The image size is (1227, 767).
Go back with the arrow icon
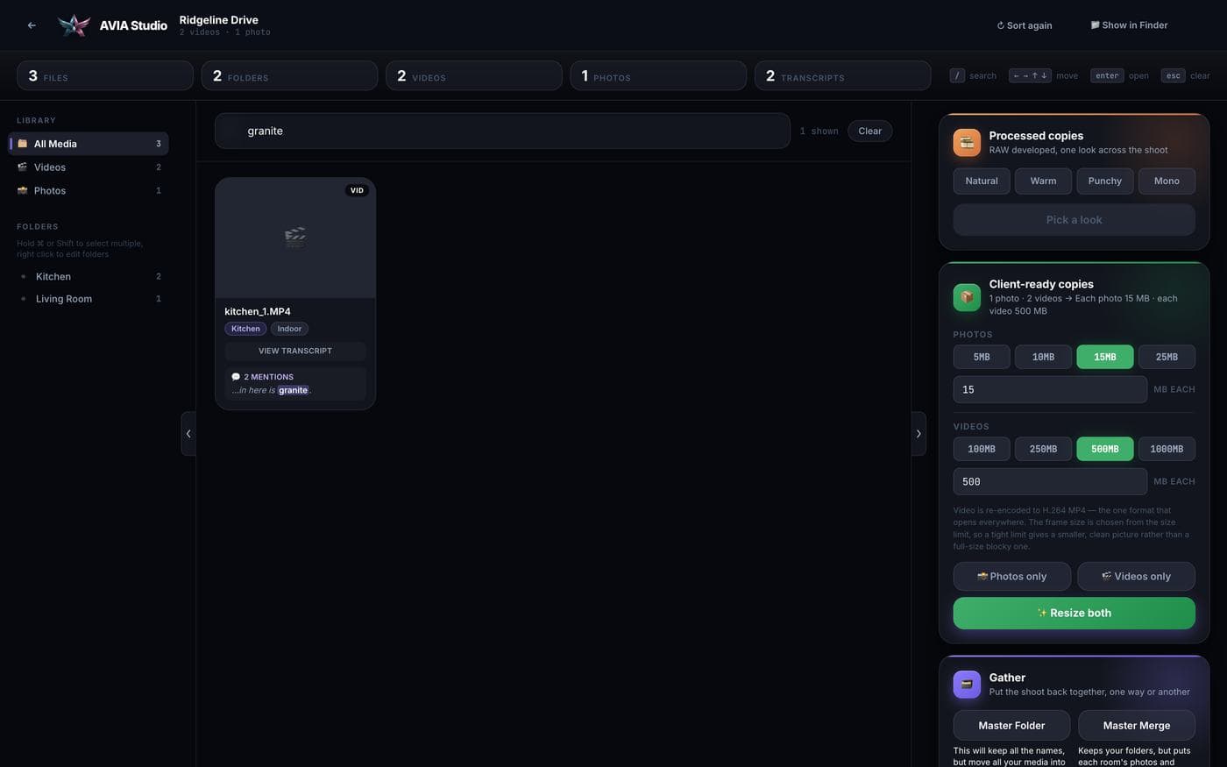coord(32,25)
